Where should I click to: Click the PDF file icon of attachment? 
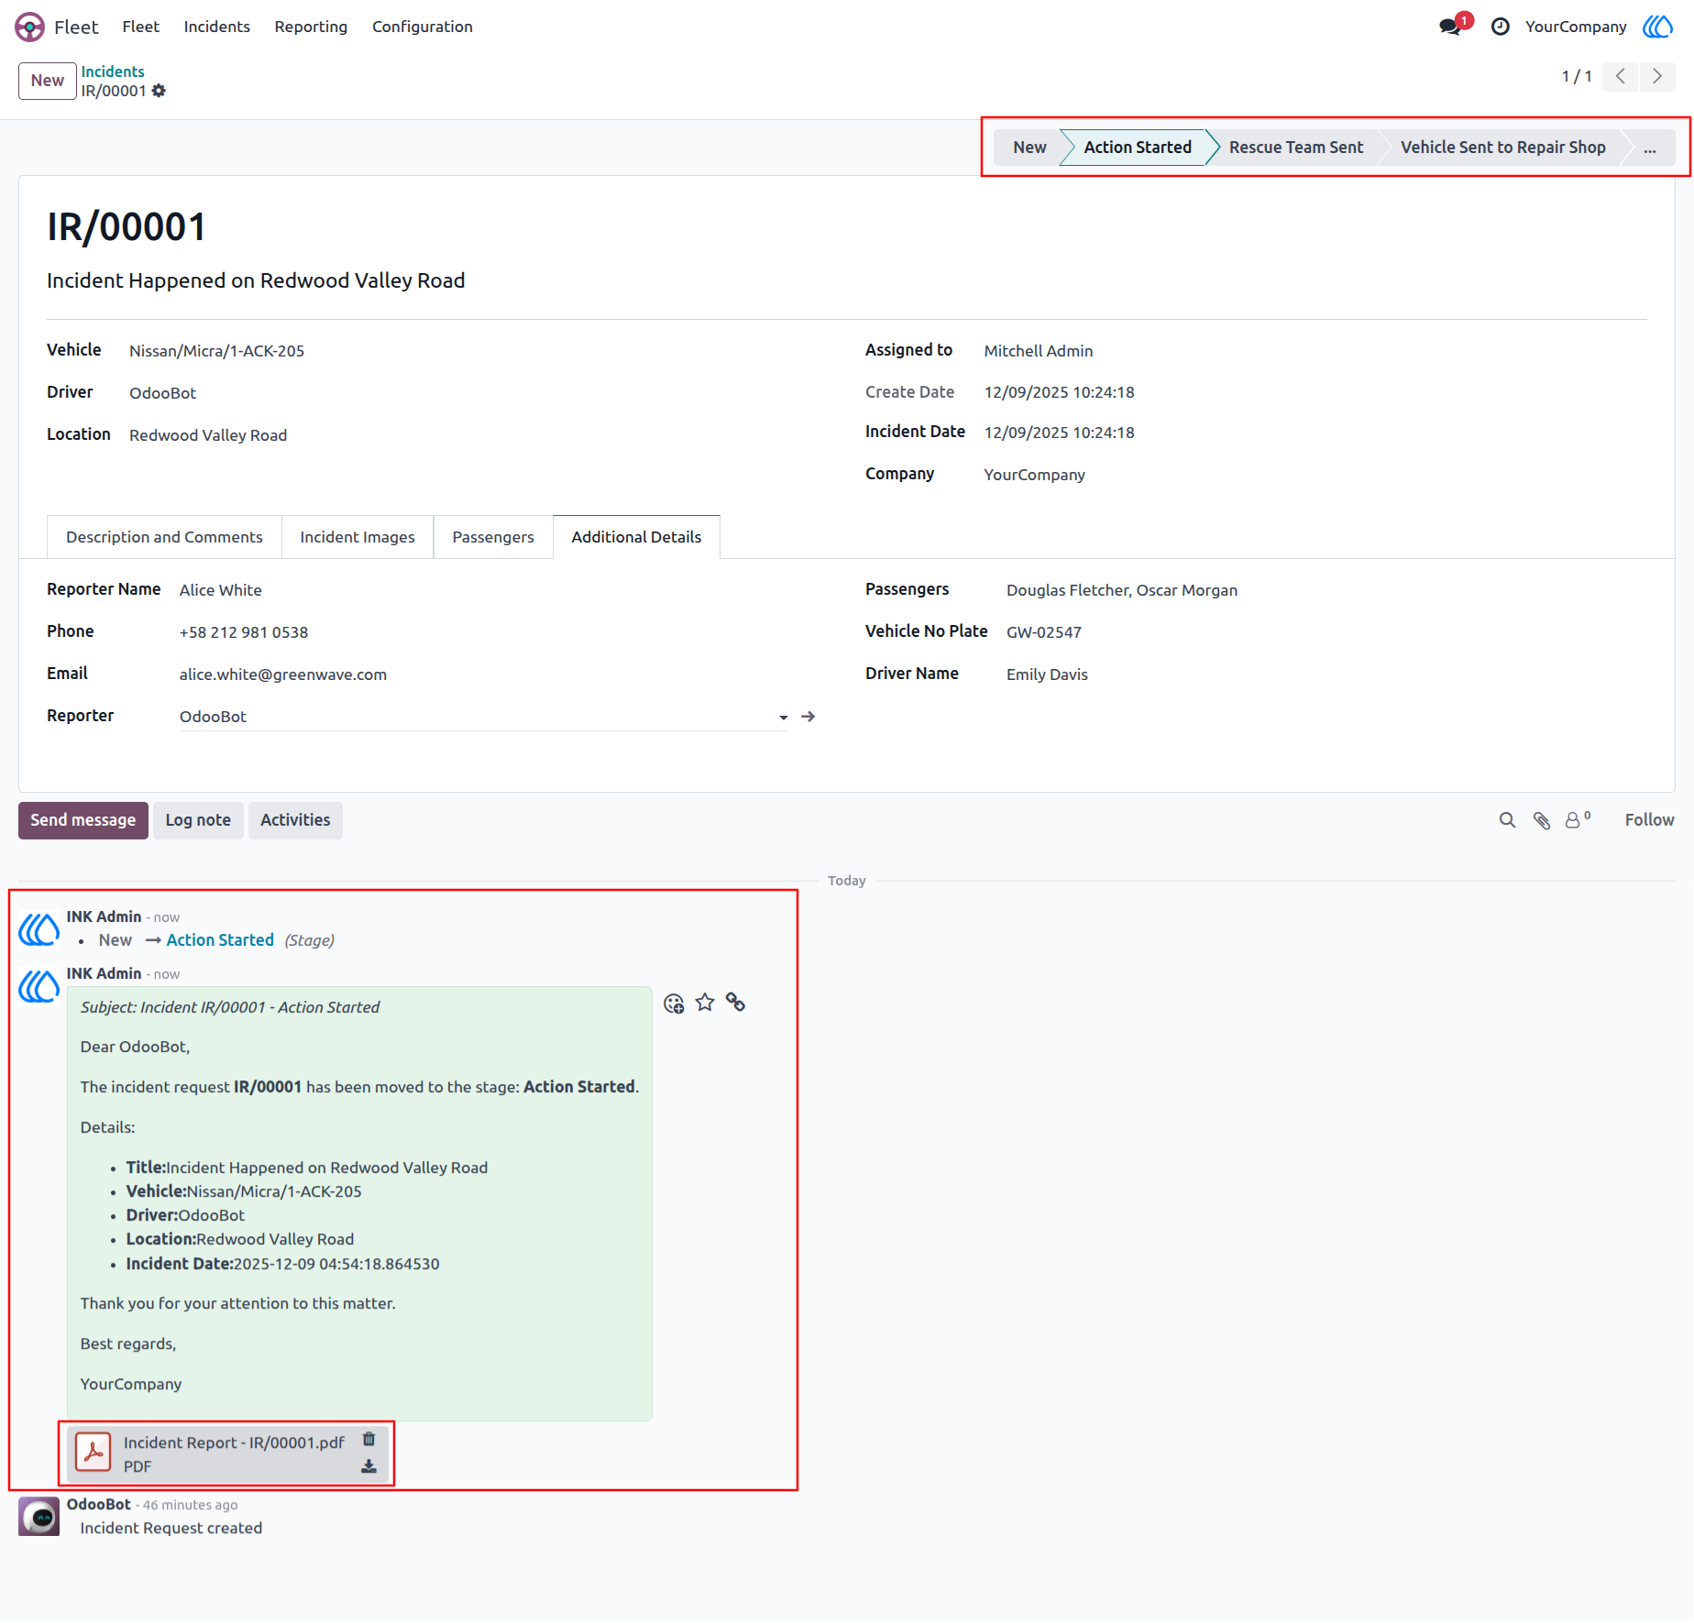(93, 1453)
